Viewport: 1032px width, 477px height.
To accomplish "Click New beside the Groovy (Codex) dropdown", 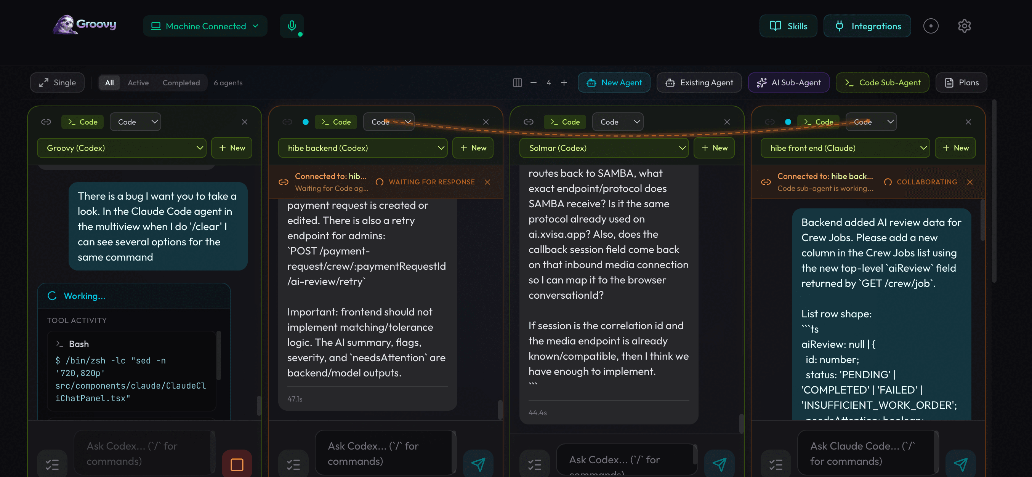I will (x=232, y=148).
